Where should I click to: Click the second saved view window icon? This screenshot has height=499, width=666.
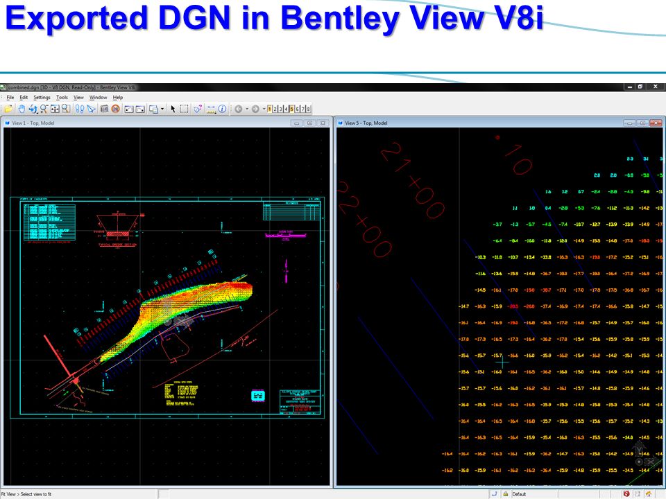(139, 109)
